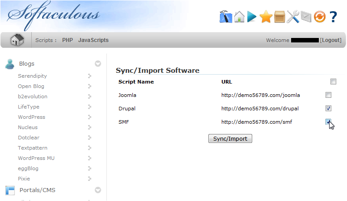Open help with the question mark icon
The image size is (347, 201).
(x=333, y=17)
